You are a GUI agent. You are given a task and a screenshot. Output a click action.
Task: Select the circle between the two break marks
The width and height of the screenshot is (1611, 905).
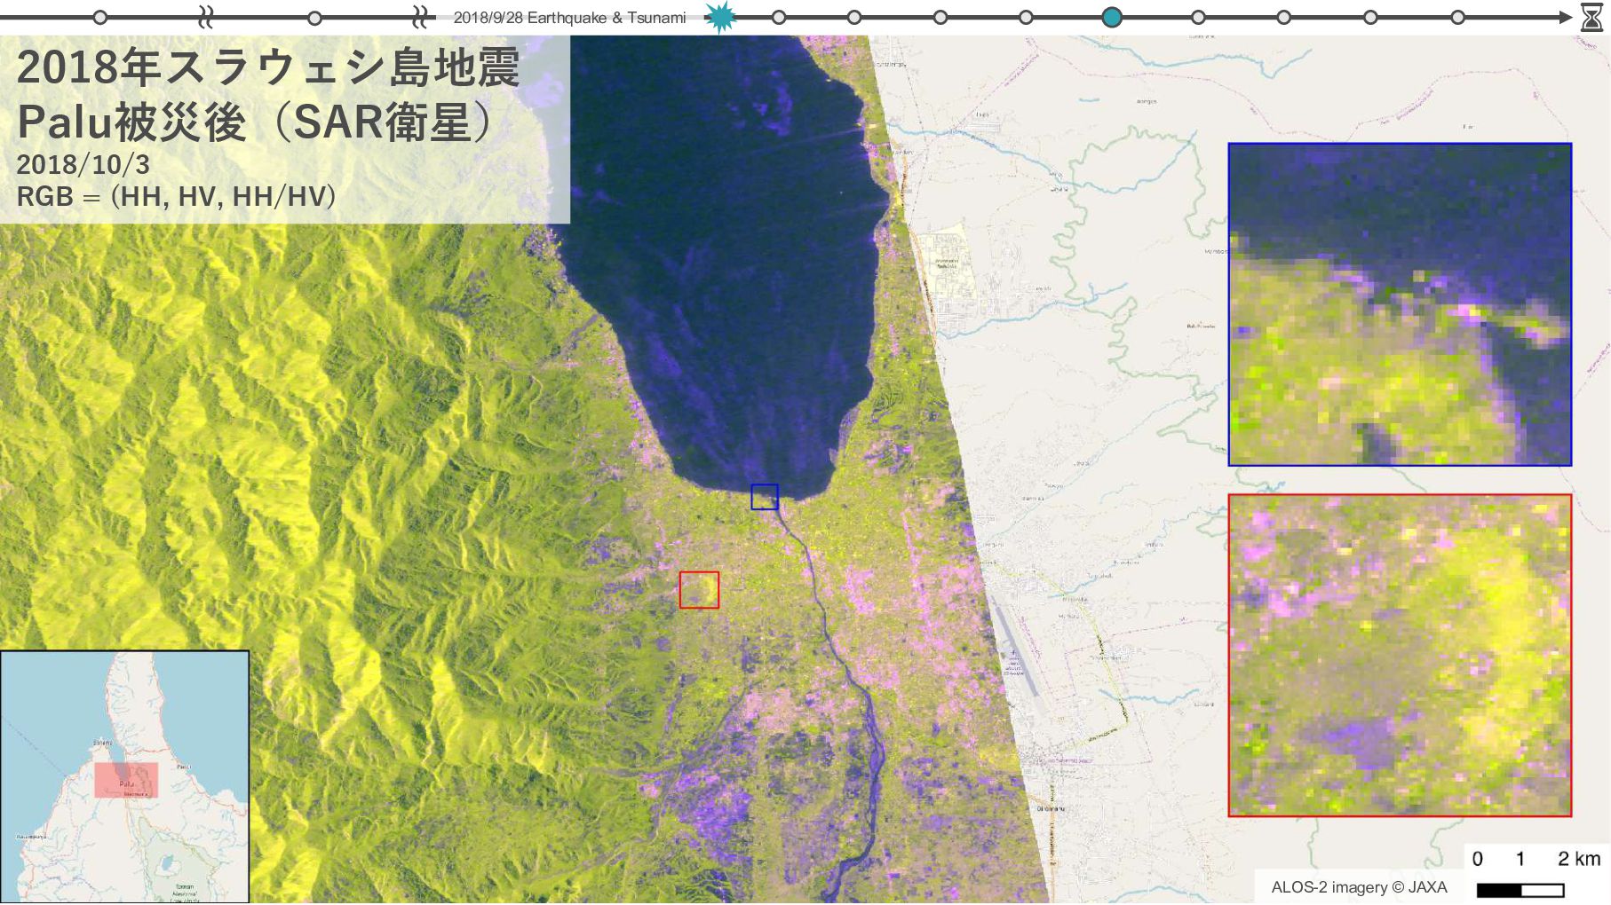click(314, 17)
